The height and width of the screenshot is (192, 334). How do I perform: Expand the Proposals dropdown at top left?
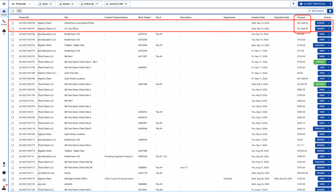click(21, 4)
